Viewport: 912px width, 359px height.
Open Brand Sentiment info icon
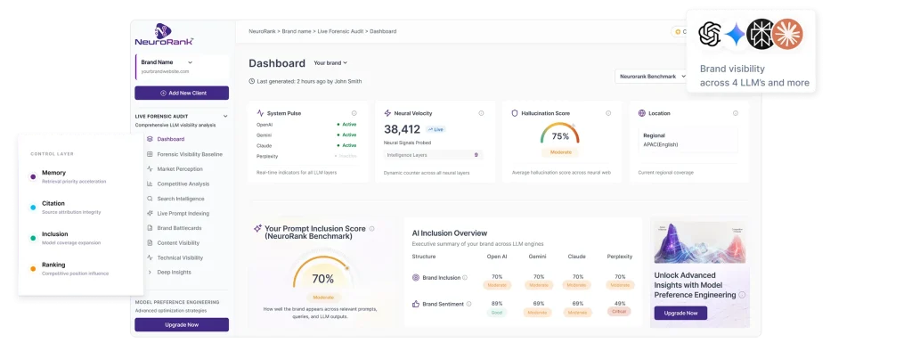click(x=468, y=304)
